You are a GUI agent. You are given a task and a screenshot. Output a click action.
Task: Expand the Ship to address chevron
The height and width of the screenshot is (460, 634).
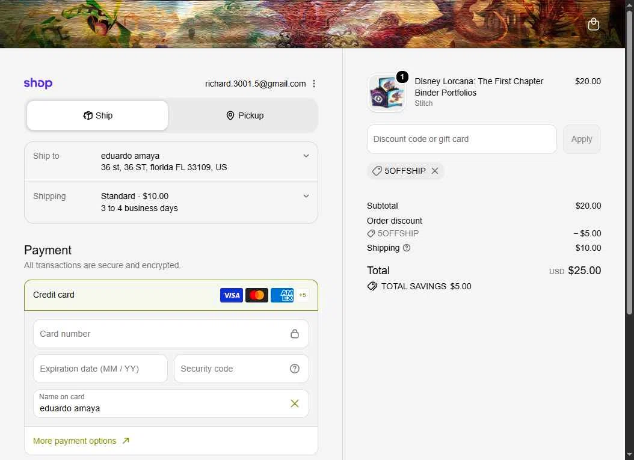(x=306, y=156)
